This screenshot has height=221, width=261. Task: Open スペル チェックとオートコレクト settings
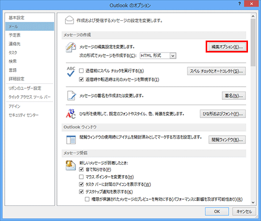coord(217,71)
